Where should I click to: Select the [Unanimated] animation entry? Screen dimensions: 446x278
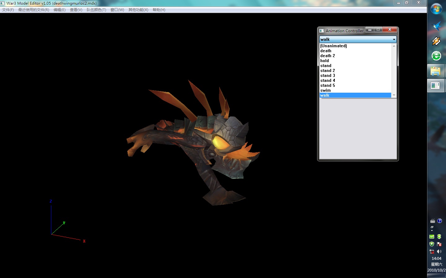click(x=356, y=46)
